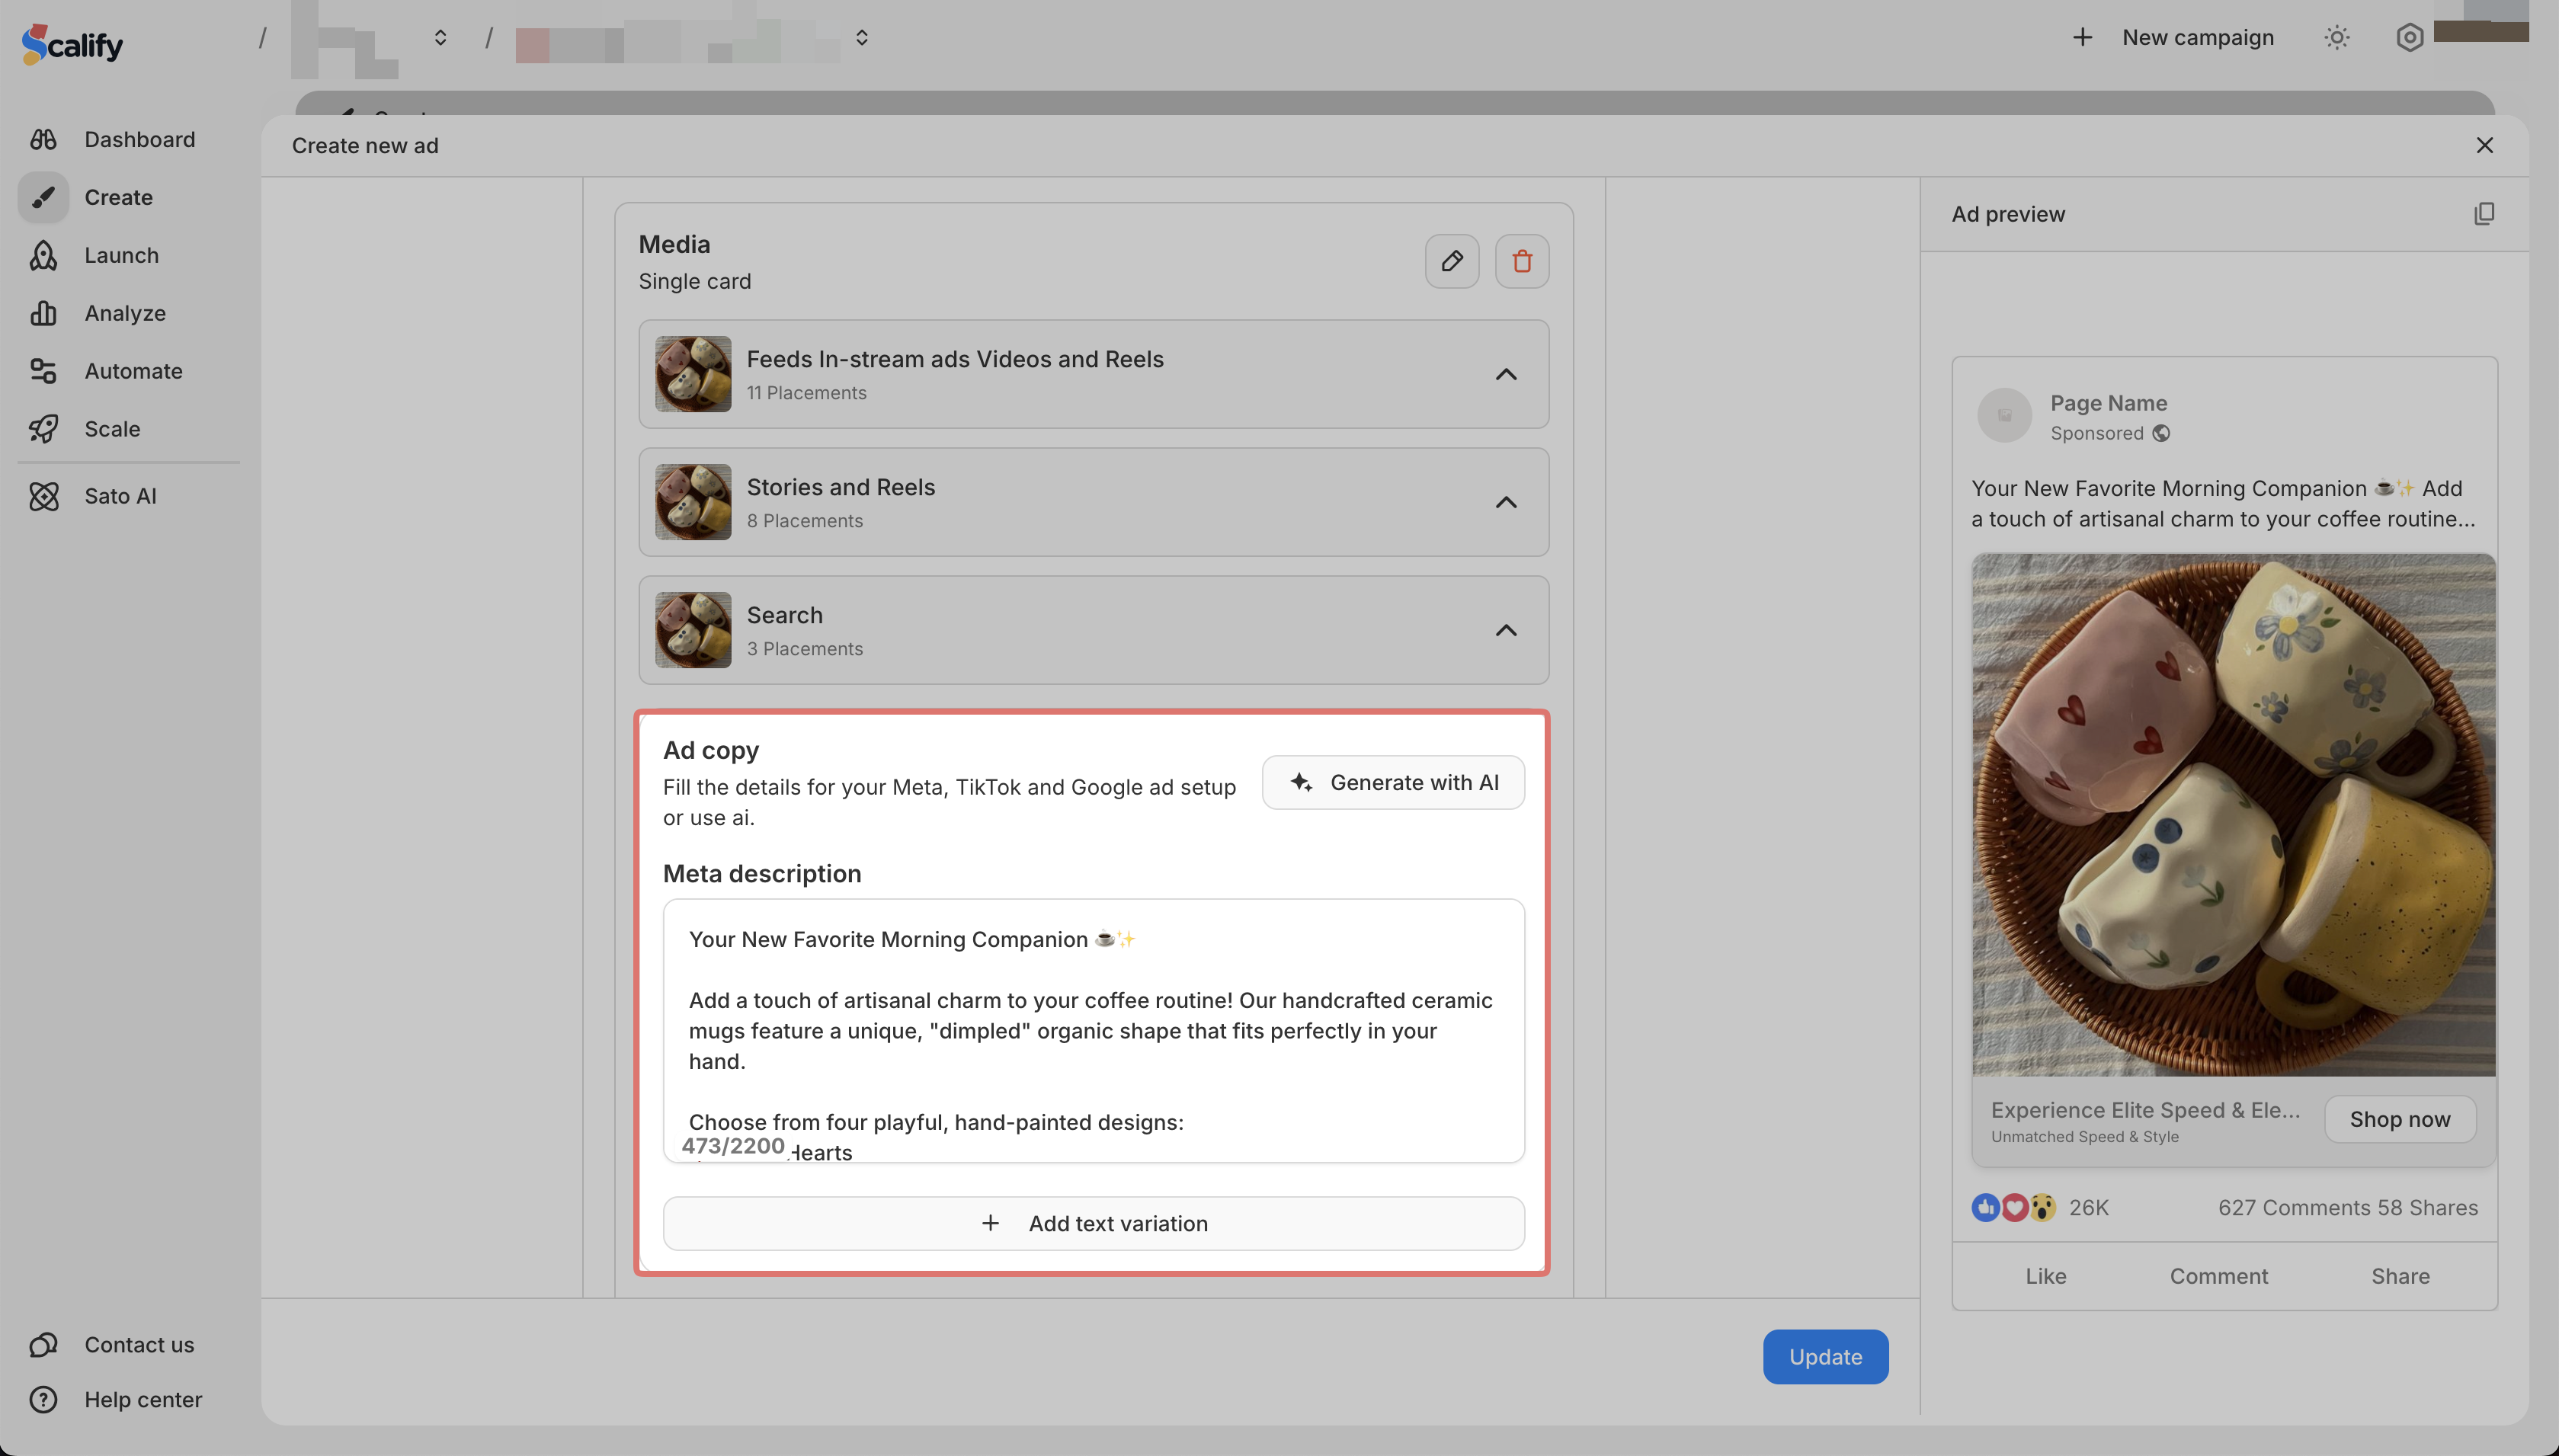Collapse Feeds In-stream ads Videos and Reels
This screenshot has height=1456, width=2559.
pyautogui.click(x=1505, y=374)
